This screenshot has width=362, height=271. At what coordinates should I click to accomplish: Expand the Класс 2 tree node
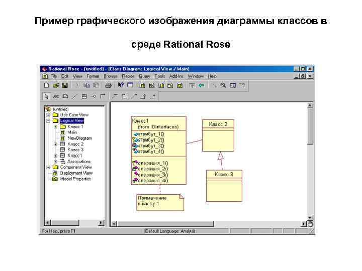click(x=55, y=144)
